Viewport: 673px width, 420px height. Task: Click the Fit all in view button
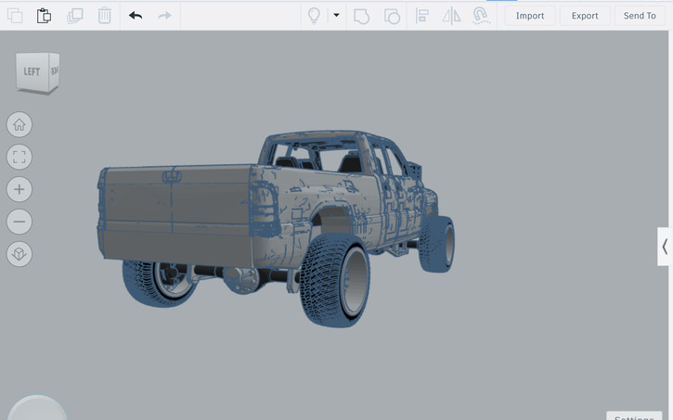pyautogui.click(x=19, y=157)
